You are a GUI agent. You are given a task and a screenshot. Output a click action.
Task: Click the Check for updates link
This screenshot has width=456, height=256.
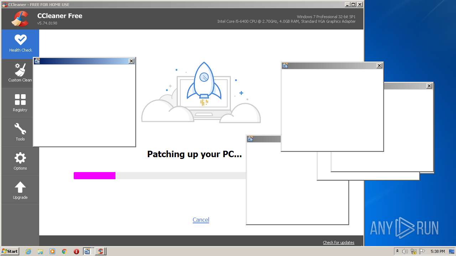point(338,242)
